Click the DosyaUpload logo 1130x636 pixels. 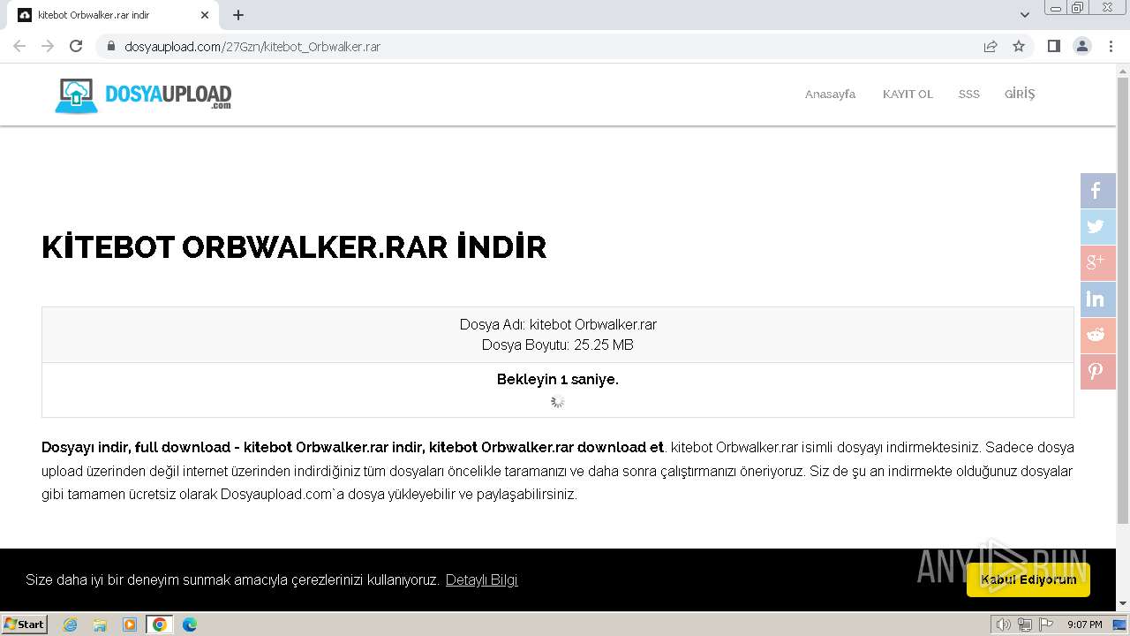tap(143, 95)
